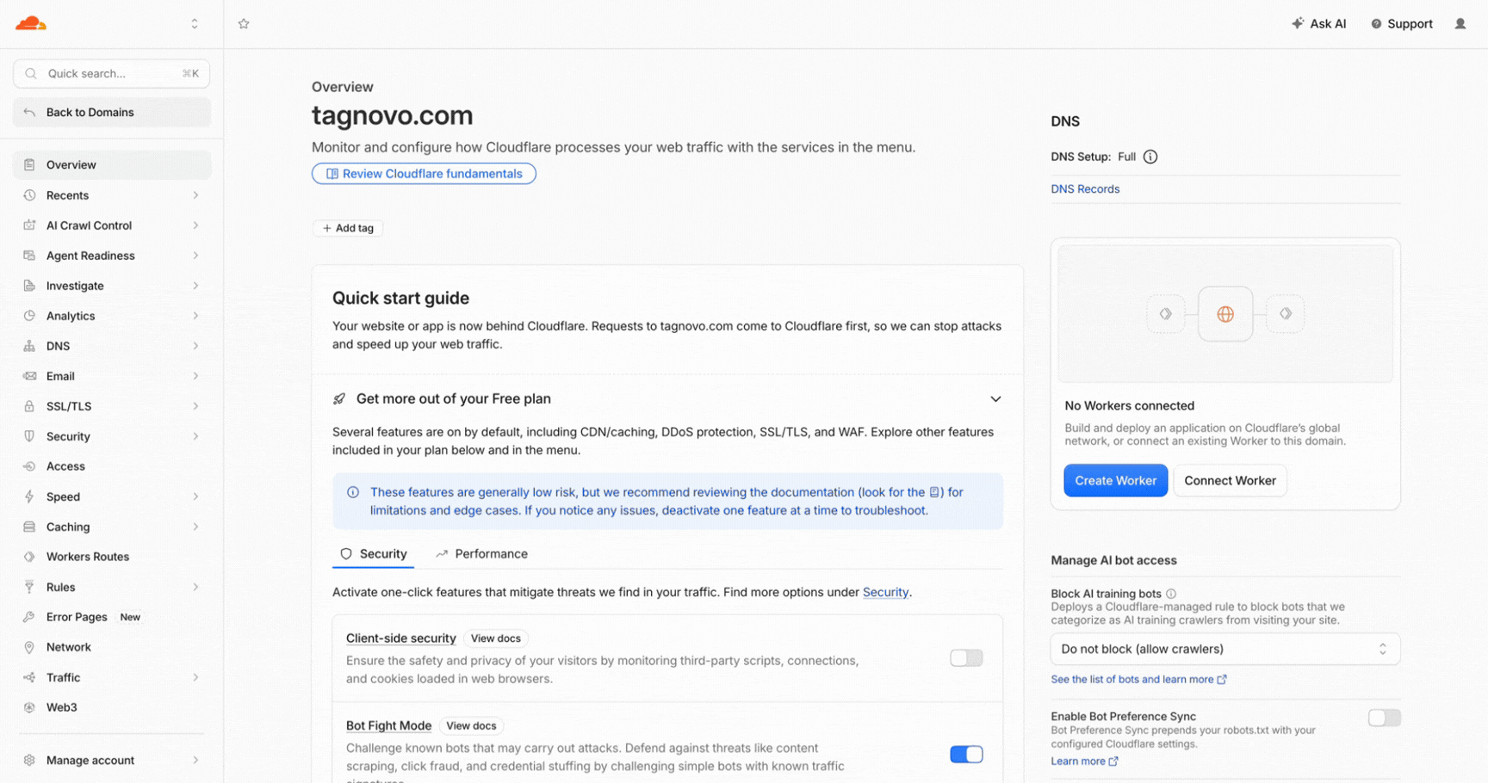Click the Overview sidebar icon
1488x783 pixels.
point(29,164)
